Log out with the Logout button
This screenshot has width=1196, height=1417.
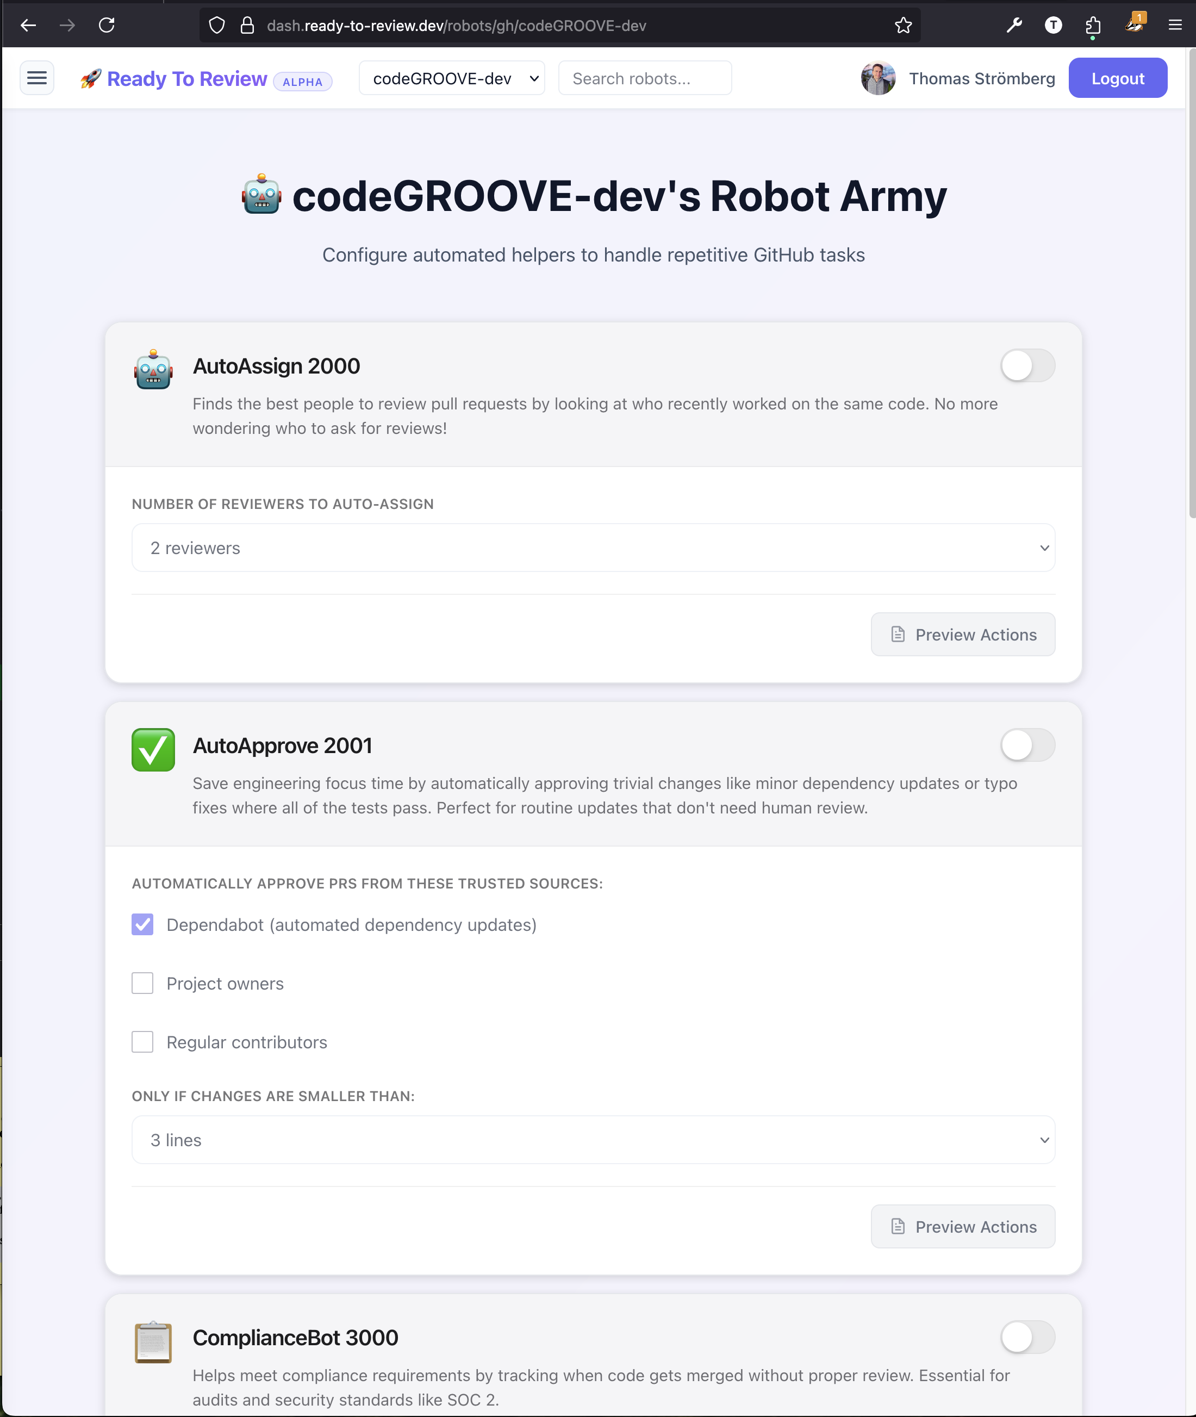(1117, 78)
